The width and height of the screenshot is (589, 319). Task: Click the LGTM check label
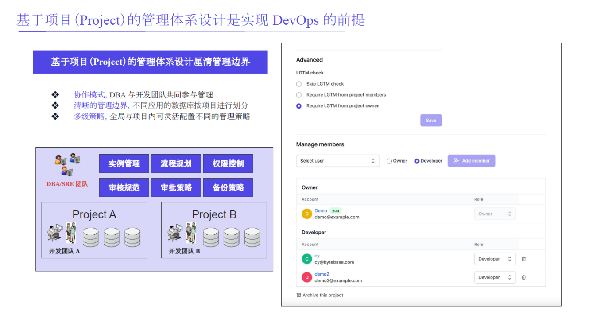point(310,73)
